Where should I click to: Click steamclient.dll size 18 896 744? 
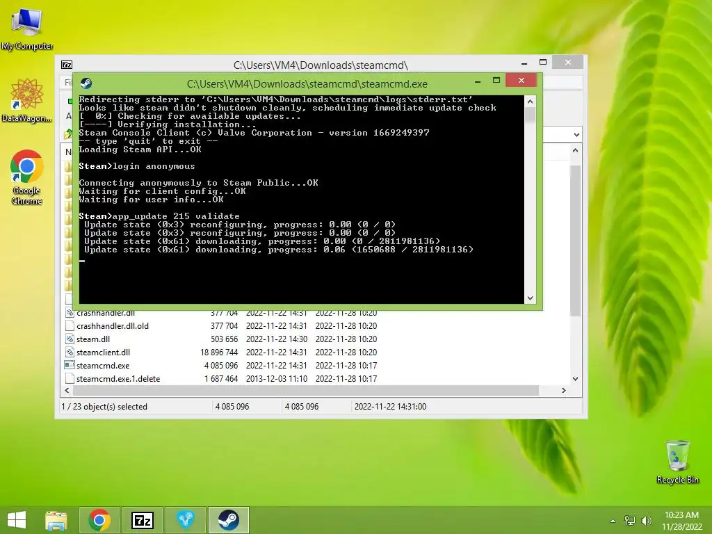[219, 353]
